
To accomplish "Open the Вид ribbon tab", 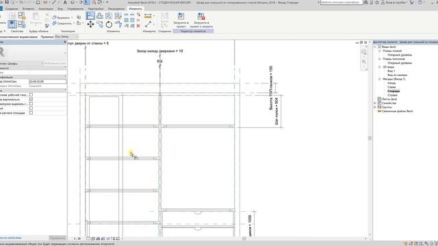I will tap(60, 9).
